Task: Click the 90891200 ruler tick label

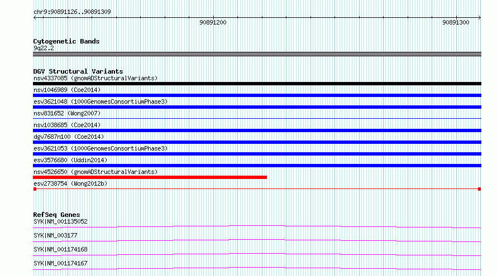Action: coord(213,22)
